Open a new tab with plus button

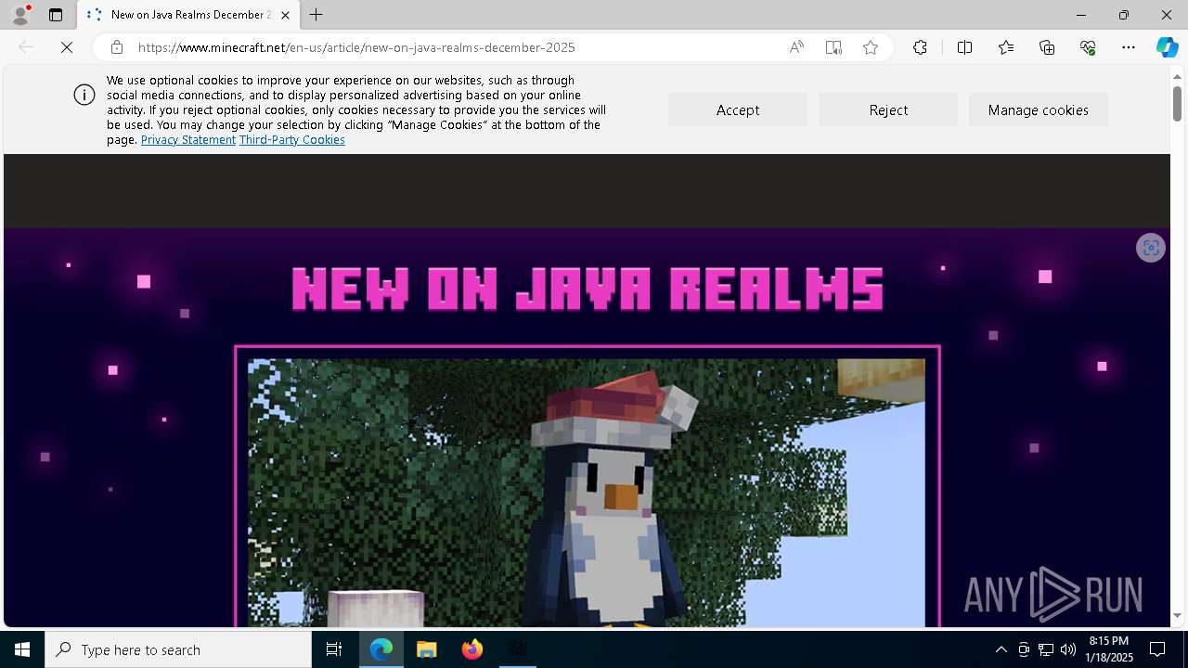tap(316, 15)
